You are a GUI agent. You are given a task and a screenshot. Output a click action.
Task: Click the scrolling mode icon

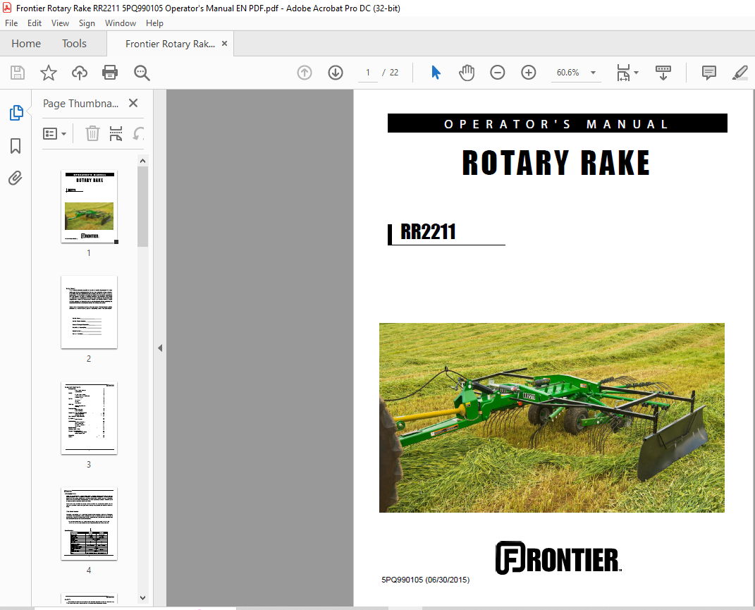[x=663, y=73]
